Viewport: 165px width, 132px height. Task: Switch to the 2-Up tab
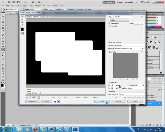coord(42,17)
